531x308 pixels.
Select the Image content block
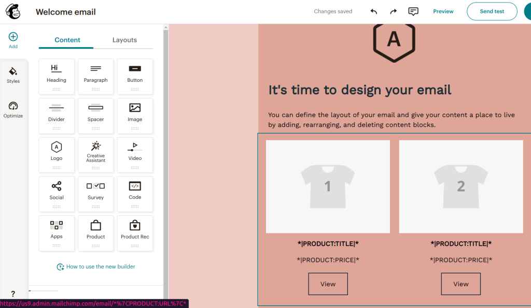[x=135, y=115]
